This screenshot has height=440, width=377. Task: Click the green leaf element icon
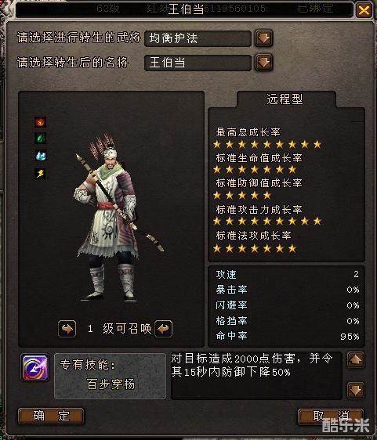point(41,138)
